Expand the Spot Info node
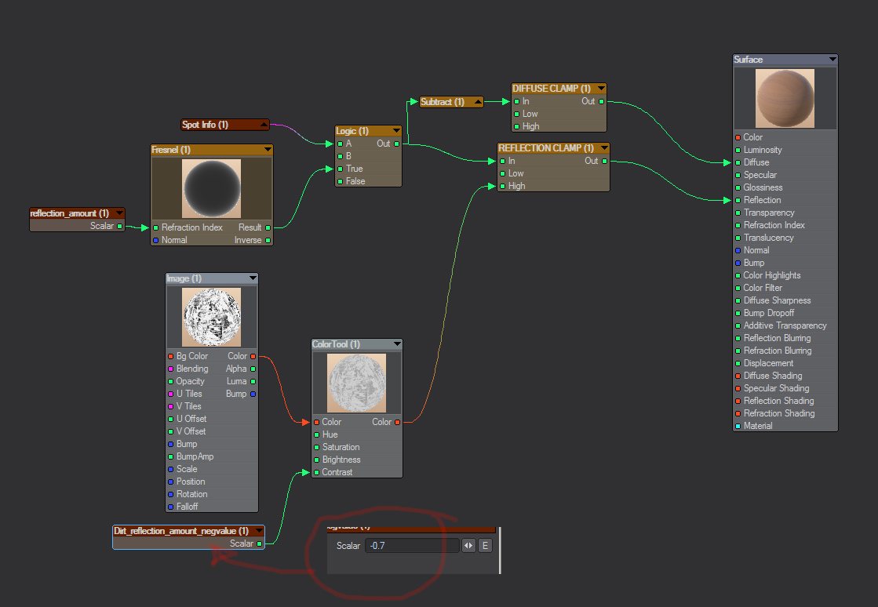 (x=264, y=124)
